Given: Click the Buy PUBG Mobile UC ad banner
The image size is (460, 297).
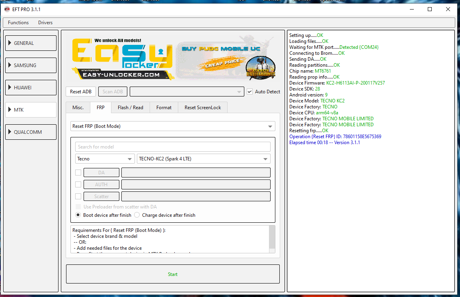Looking at the screenshot, I should 226,58.
